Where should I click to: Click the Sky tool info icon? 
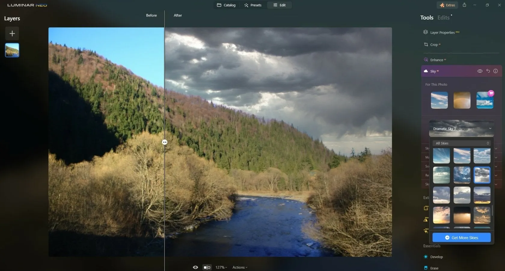point(495,71)
